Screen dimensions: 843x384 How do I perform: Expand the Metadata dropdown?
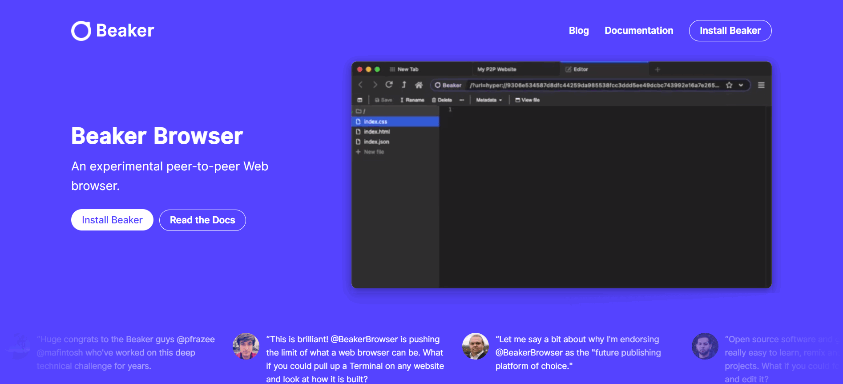[489, 100]
